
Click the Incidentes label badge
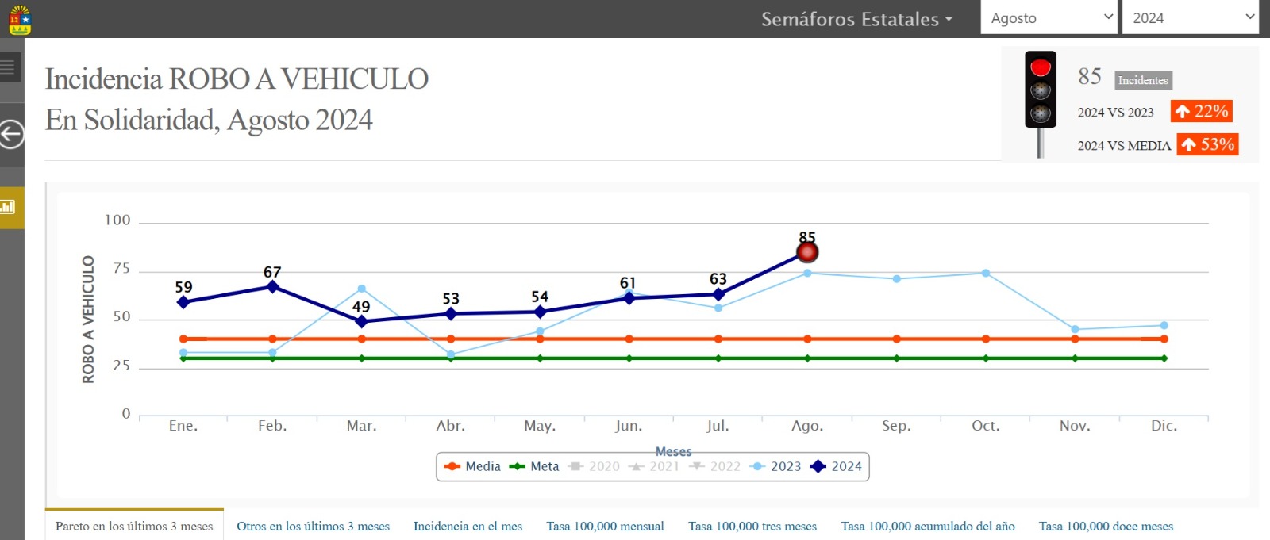[x=1143, y=80]
